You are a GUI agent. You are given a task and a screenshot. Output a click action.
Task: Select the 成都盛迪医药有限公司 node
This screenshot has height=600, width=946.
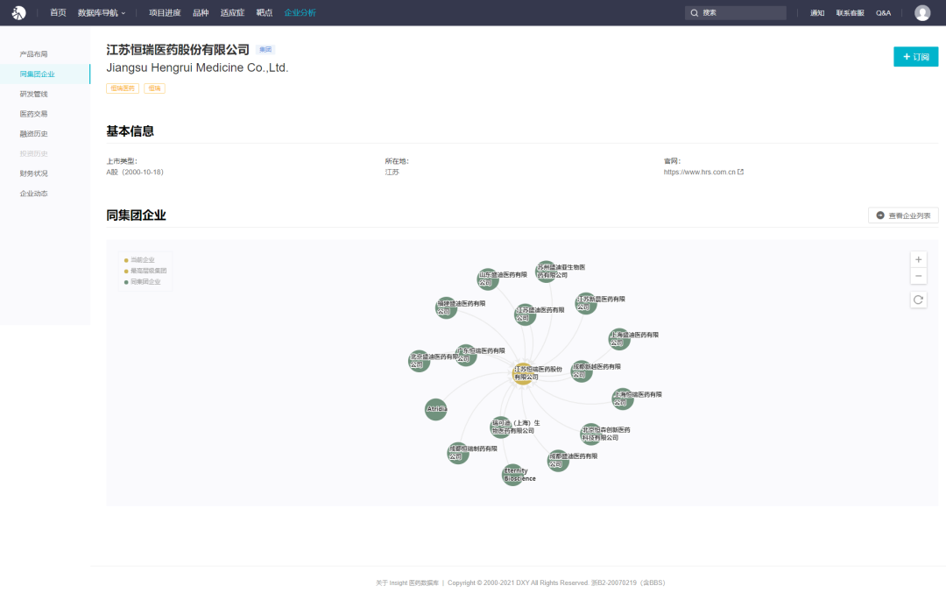click(x=558, y=461)
